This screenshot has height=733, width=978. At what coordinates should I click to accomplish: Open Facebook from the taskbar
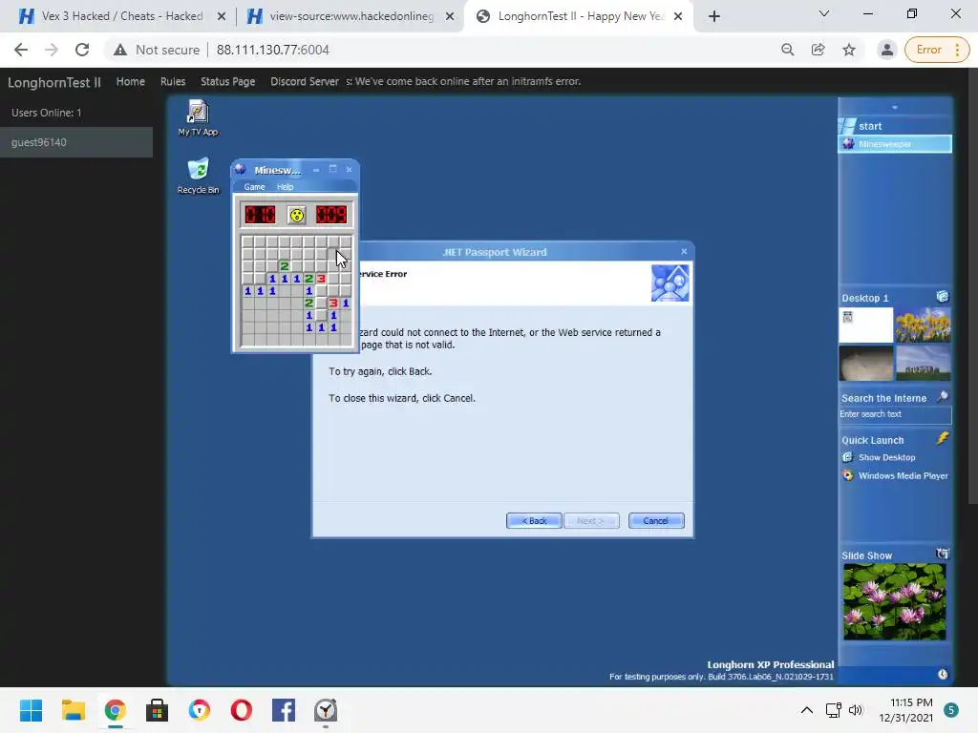[x=283, y=710]
